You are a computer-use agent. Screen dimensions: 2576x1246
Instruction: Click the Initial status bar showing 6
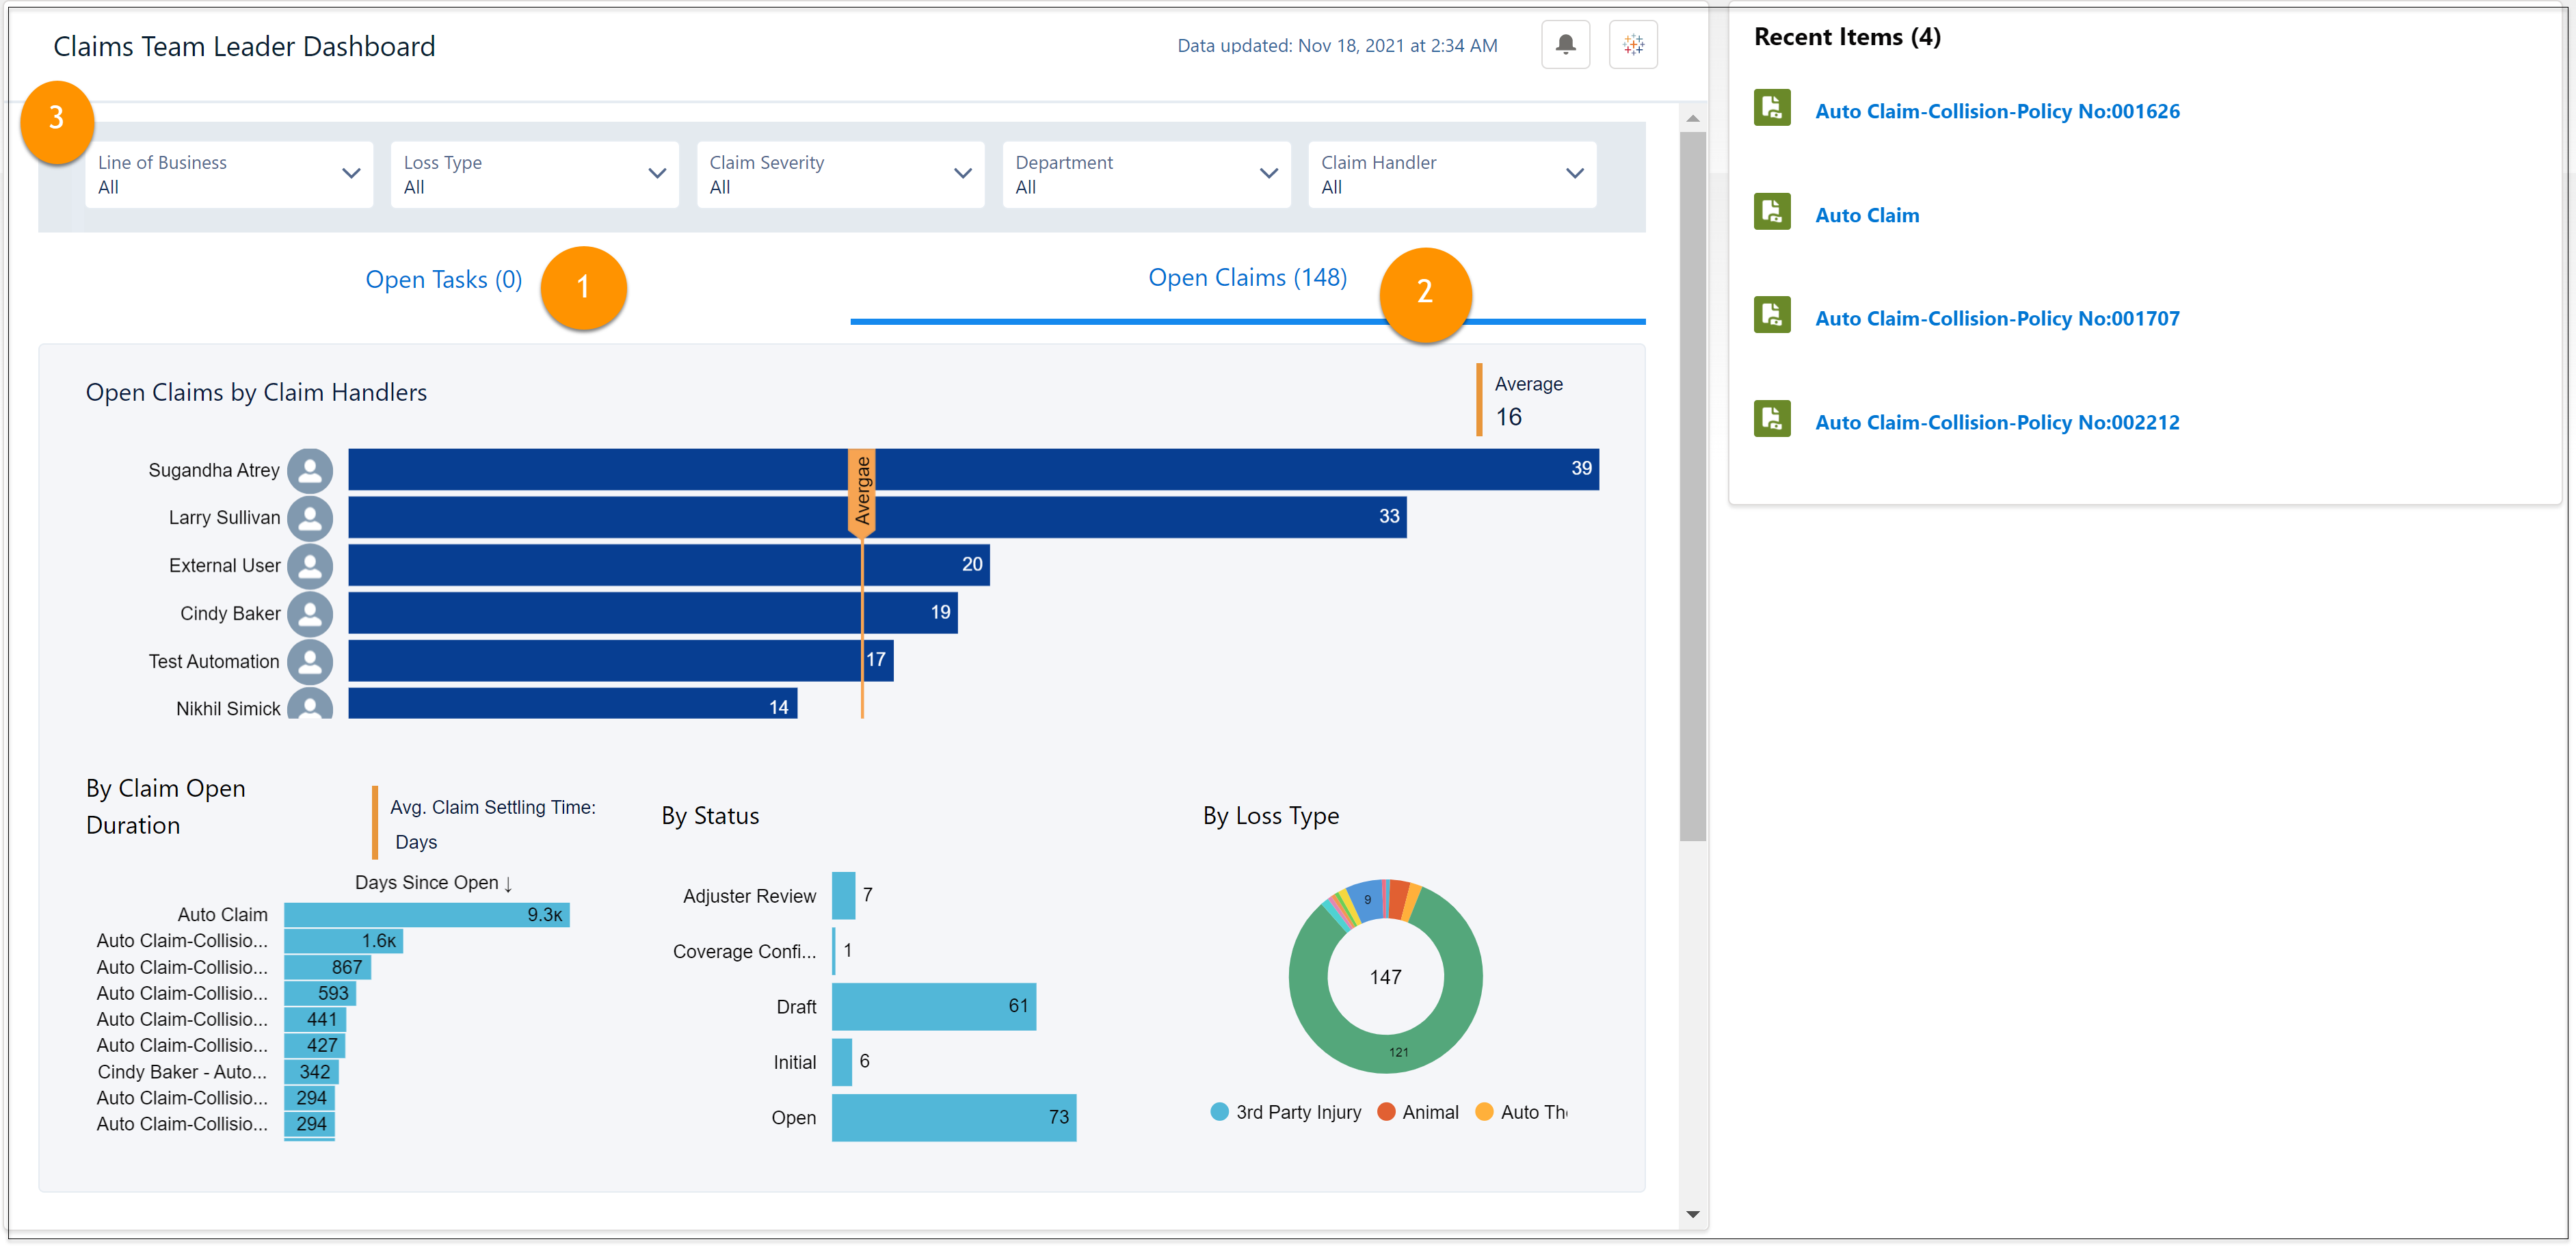(842, 1062)
